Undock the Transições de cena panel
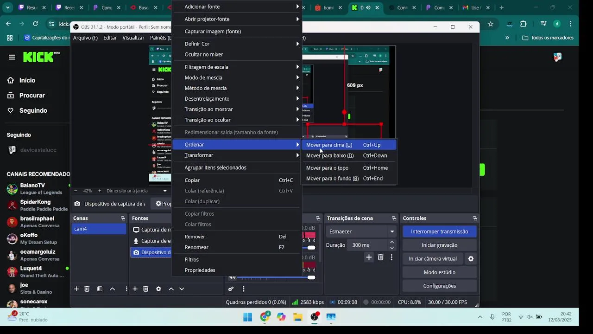This screenshot has width=593, height=334. click(x=394, y=218)
